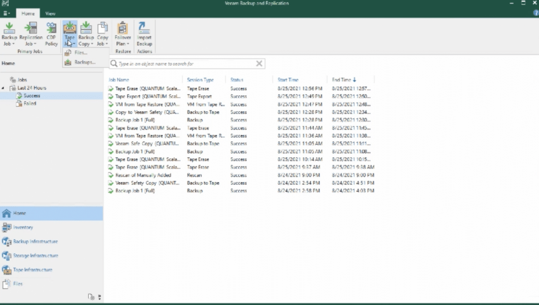
Task: Sort by Session Type column header
Action: [x=200, y=80]
